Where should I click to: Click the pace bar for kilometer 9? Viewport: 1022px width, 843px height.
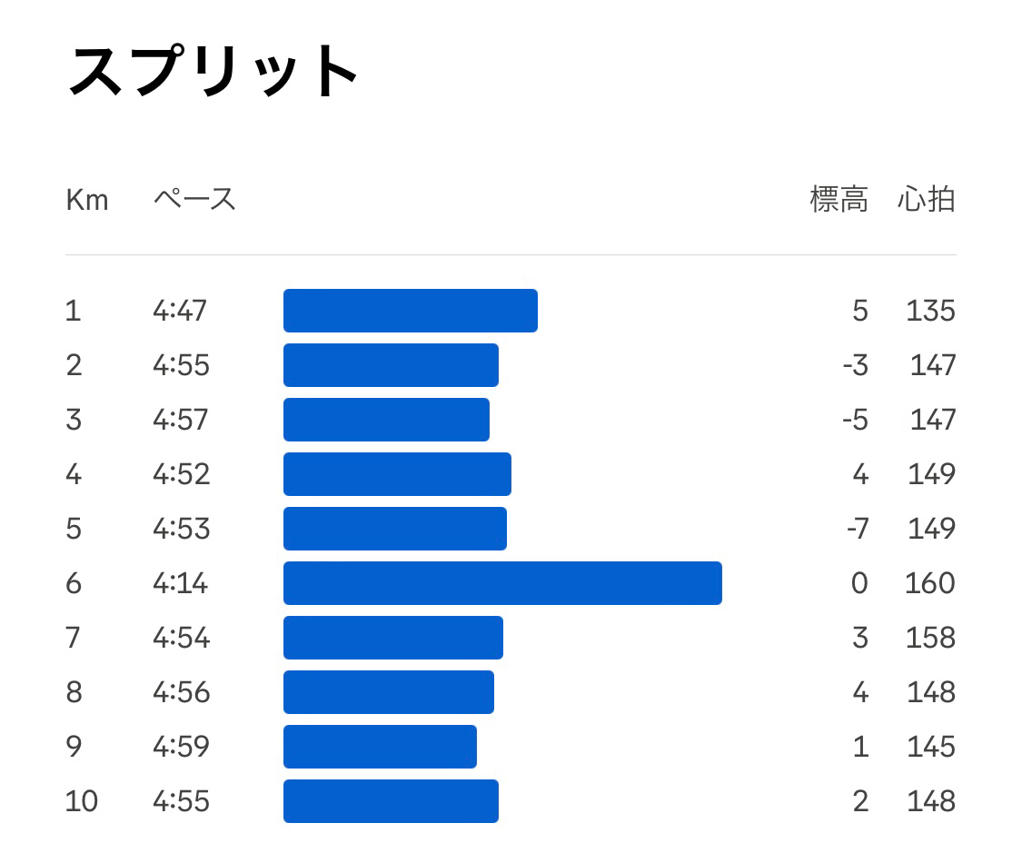point(380,747)
